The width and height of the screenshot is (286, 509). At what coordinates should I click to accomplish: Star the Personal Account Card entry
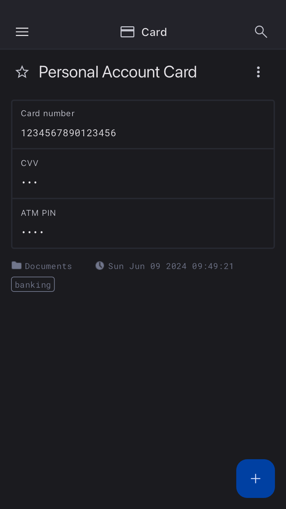point(22,72)
